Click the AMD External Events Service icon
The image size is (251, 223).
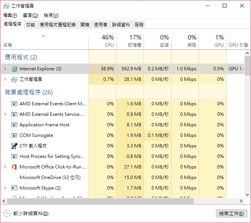[14, 114]
